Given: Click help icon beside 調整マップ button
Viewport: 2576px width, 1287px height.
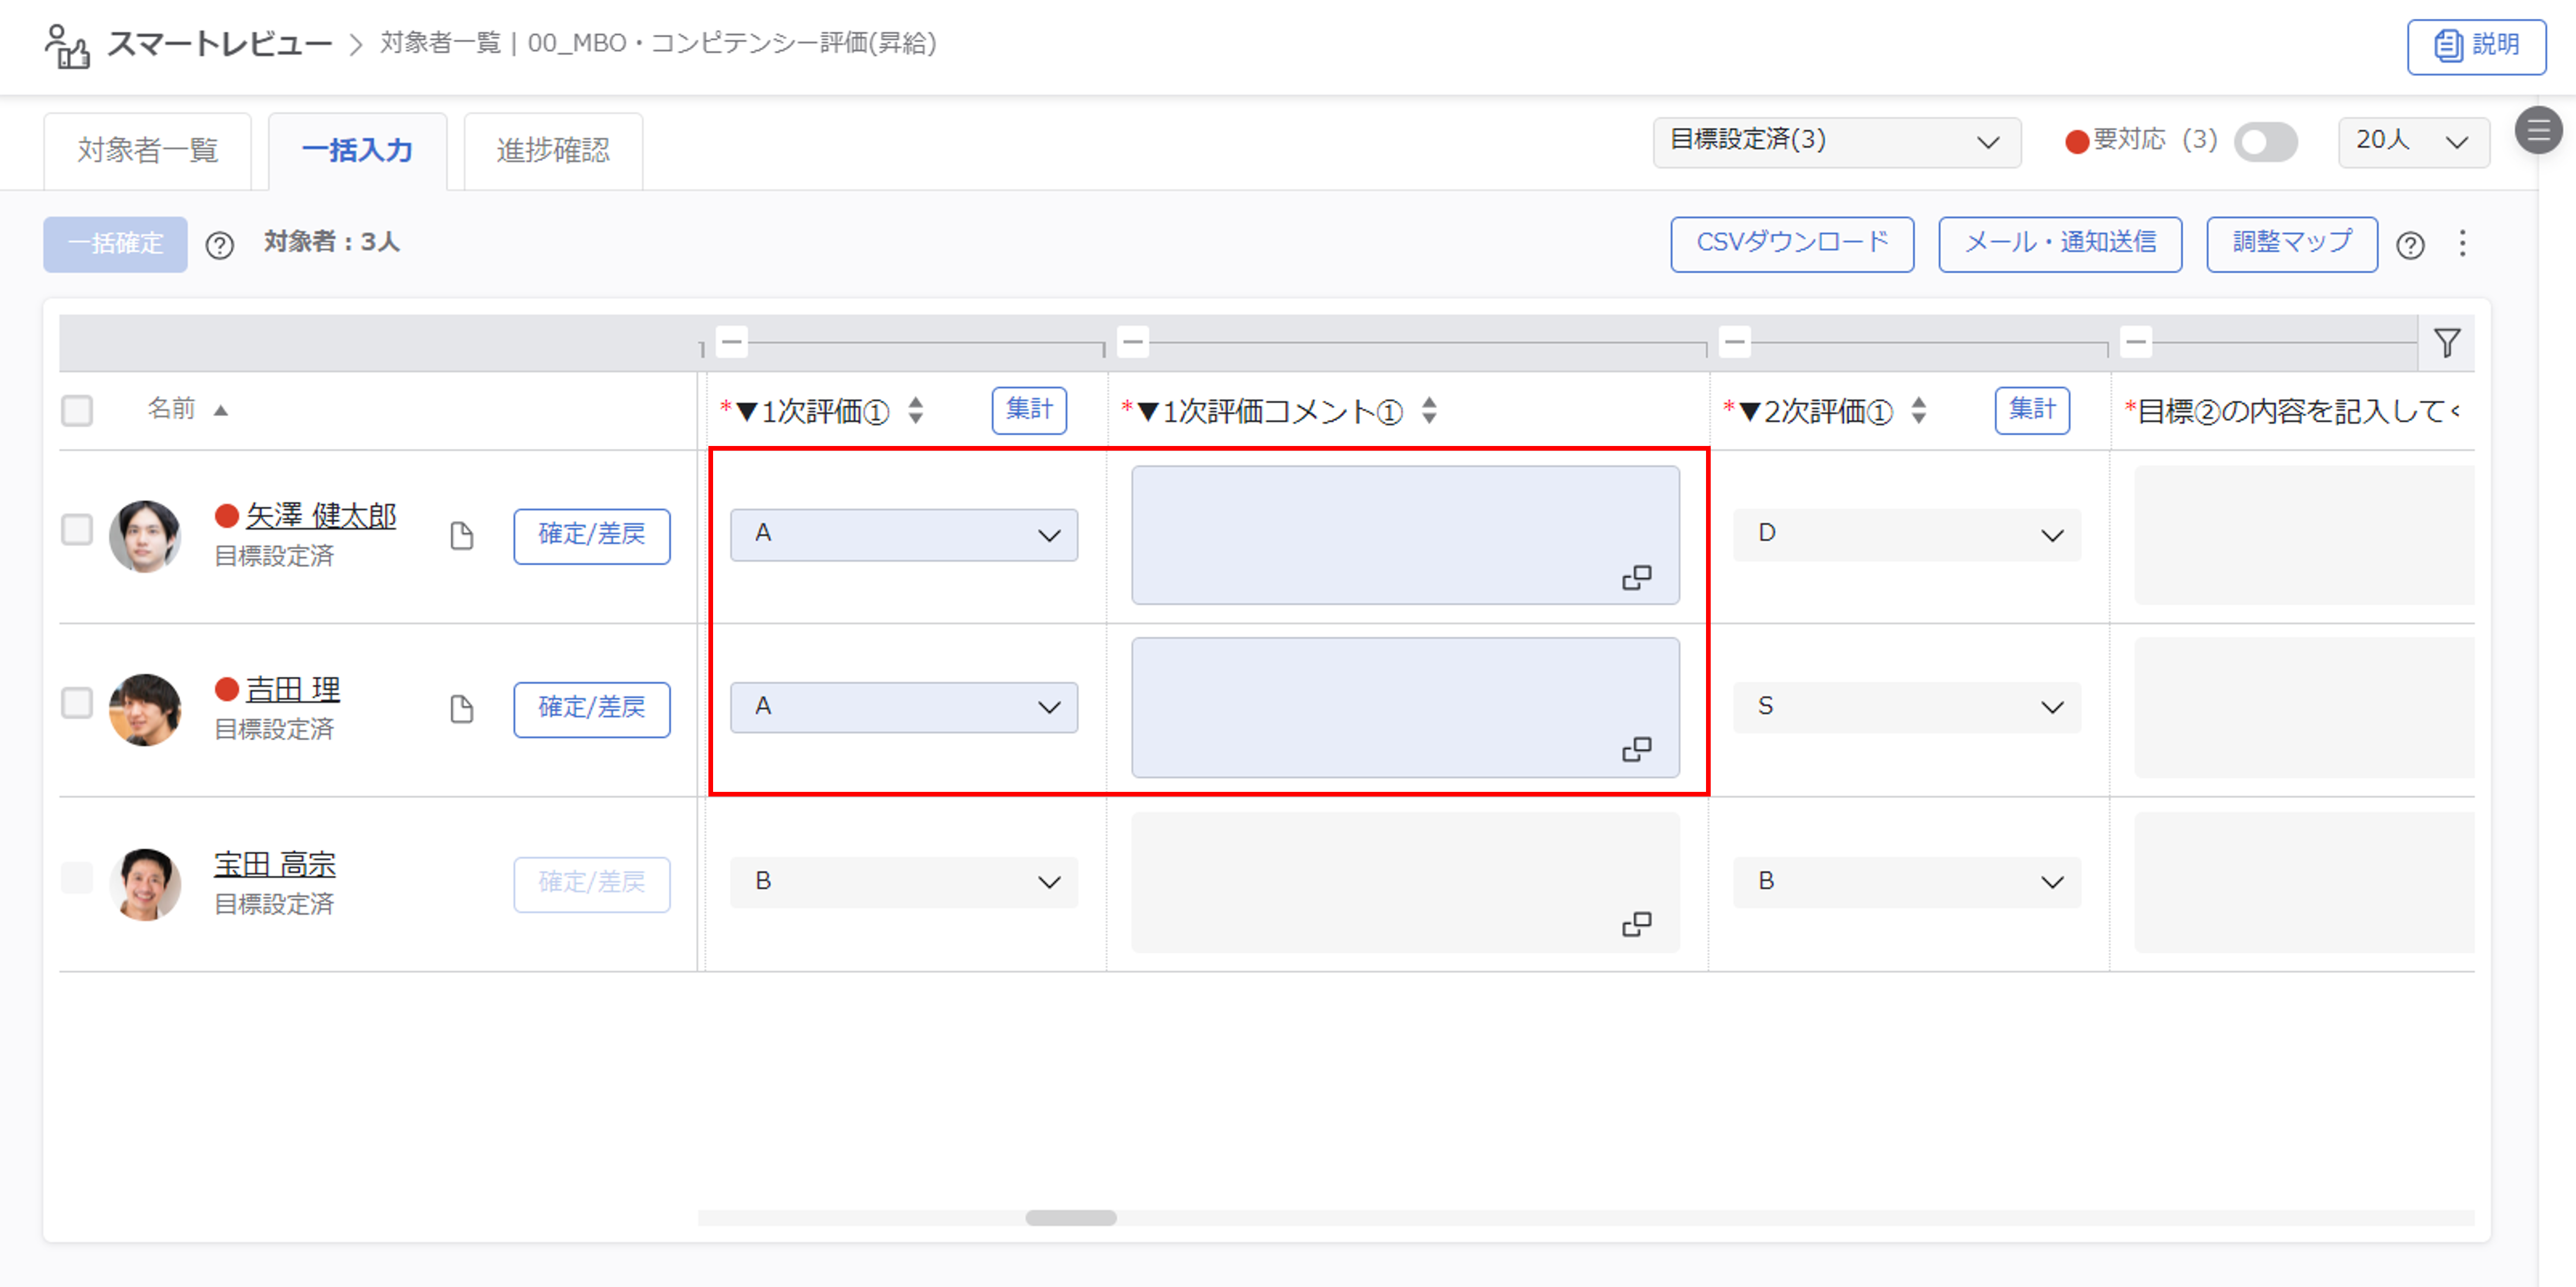Looking at the screenshot, I should tap(2410, 245).
